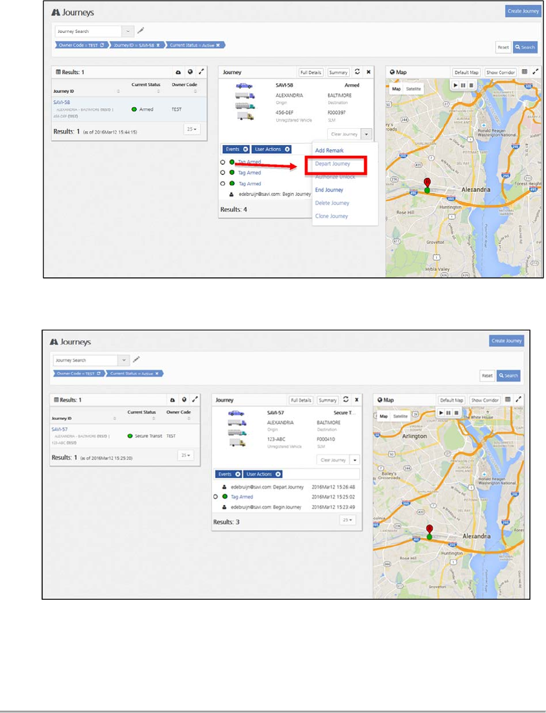Switch SAVI-57 map to Satellite view
The image size is (546, 713).
[x=400, y=416]
